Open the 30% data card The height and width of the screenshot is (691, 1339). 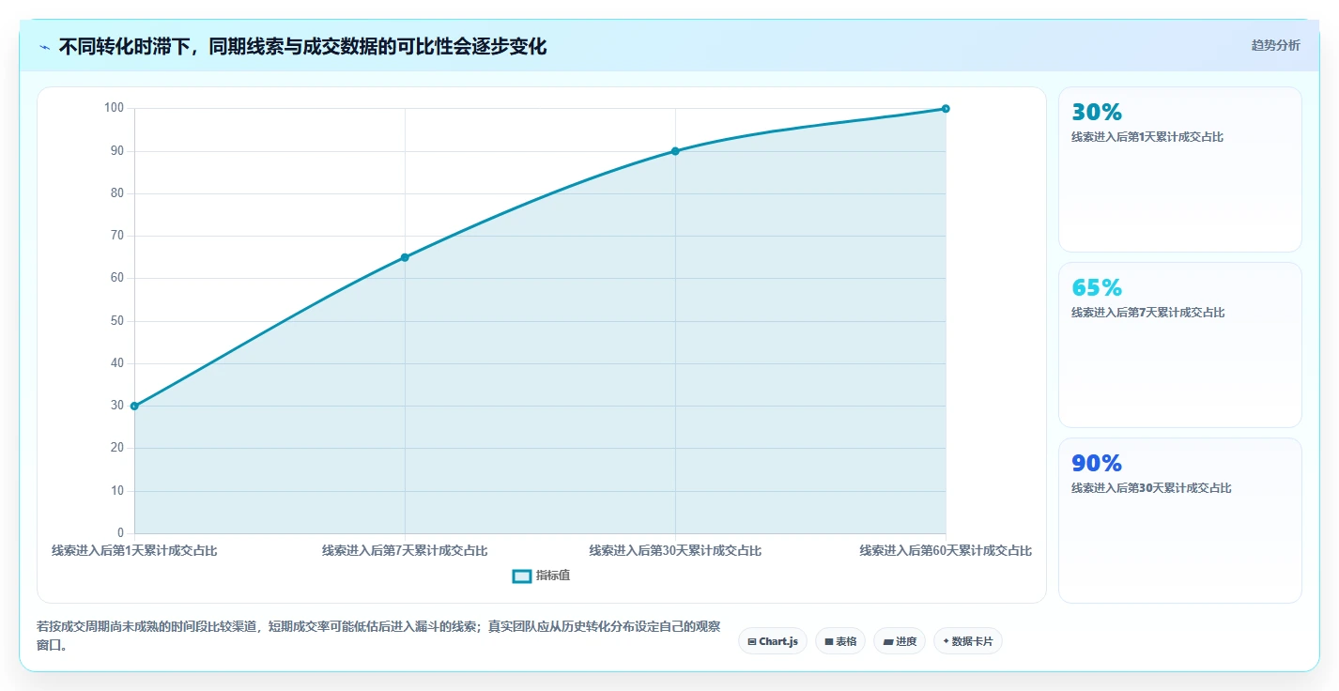pos(1180,169)
